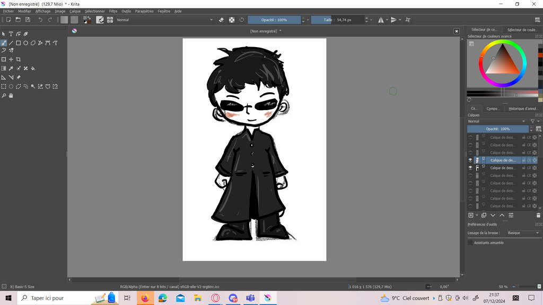This screenshot has width=543, height=305.
Task: Expand the layer blending mode dropdown
Action: pyautogui.click(x=497, y=121)
